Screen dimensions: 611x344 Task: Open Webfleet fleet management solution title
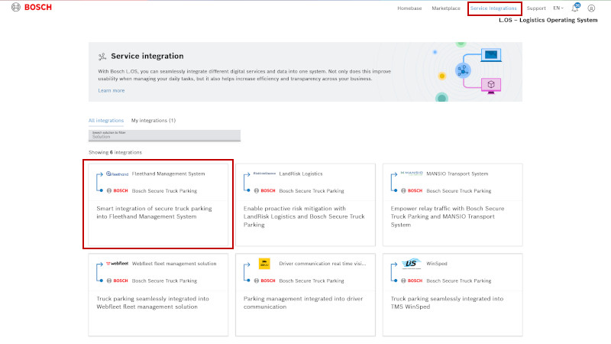pos(174,264)
